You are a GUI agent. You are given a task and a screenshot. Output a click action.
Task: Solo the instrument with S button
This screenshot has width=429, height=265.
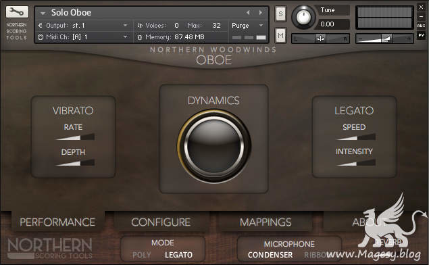point(280,14)
